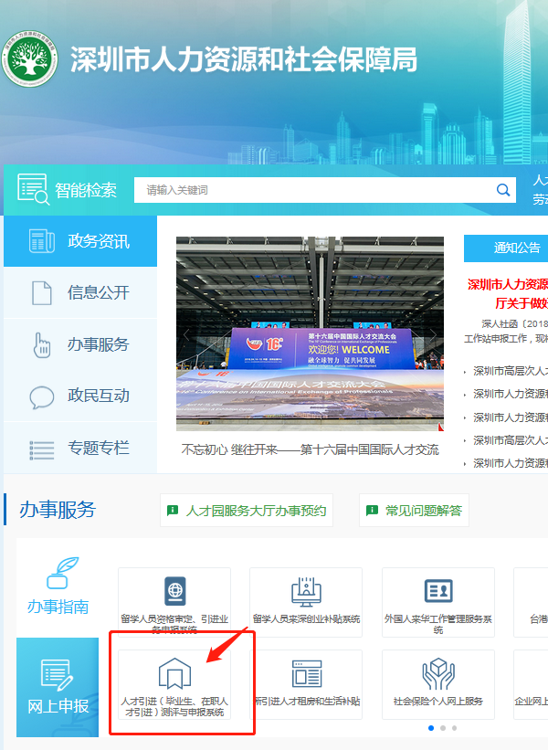Click the 深圳市人力资源和社会保障局 site title

point(244,59)
